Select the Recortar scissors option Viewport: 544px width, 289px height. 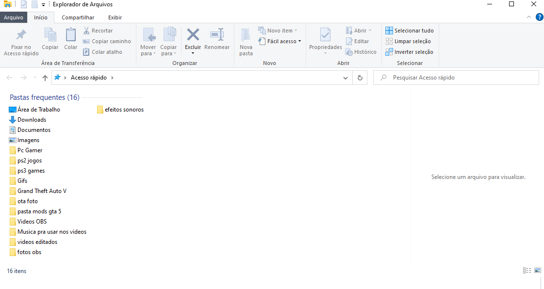(x=98, y=31)
